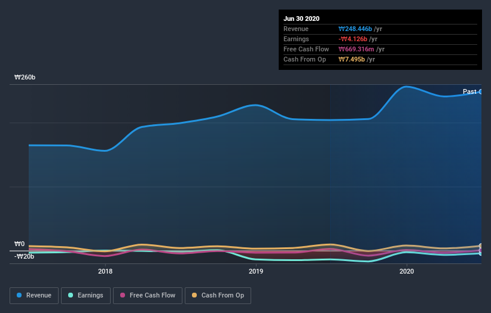Screen dimensions: 491x313
Task: Click the ₩0 y-axis label
Action: point(19,244)
